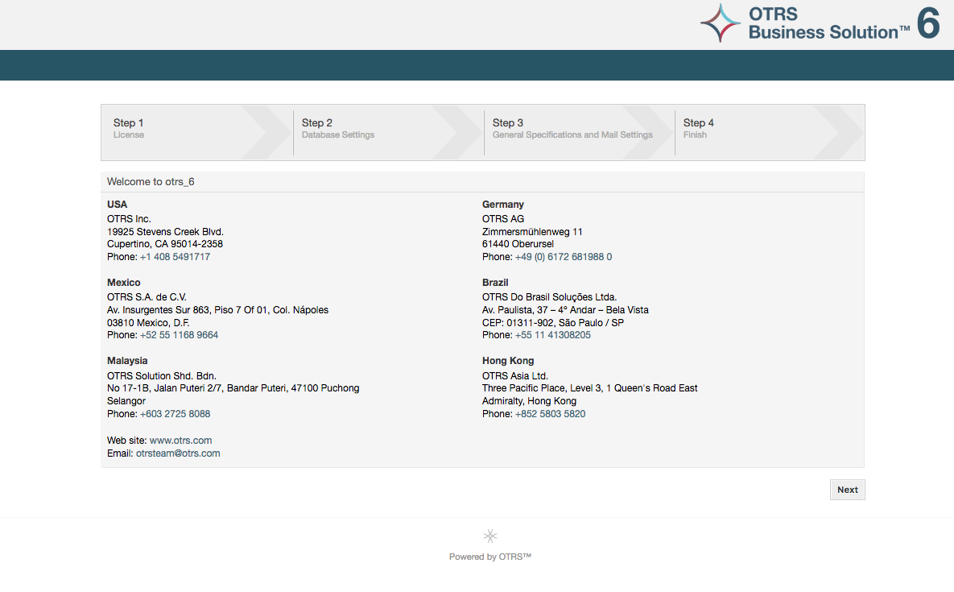Click the Mexico office phone link
This screenshot has width=954, height=592.
coord(179,335)
